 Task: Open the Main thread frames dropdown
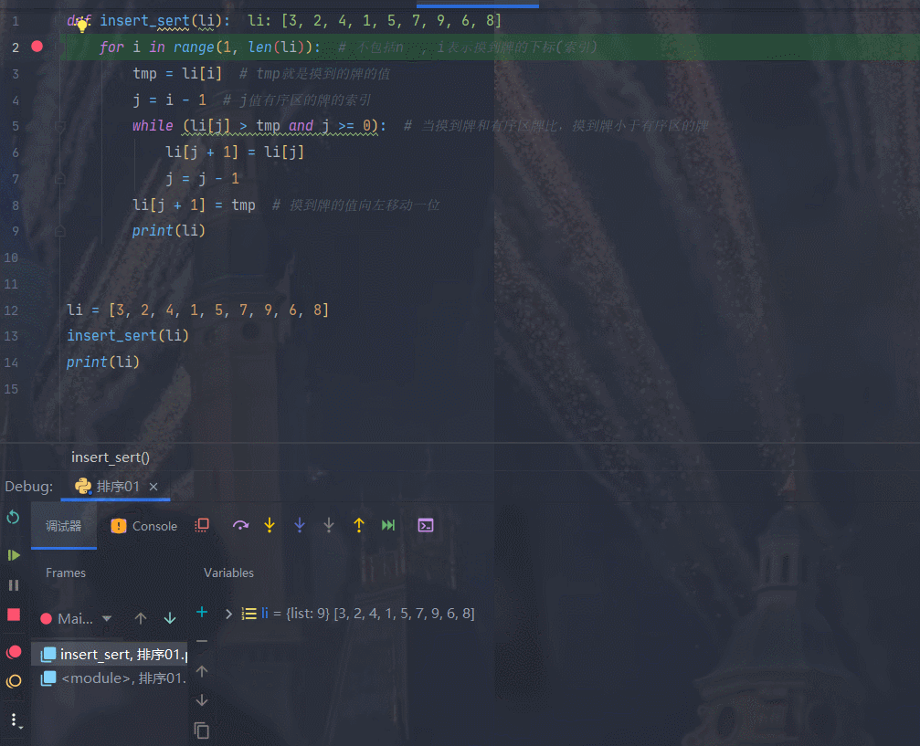pyautogui.click(x=107, y=618)
